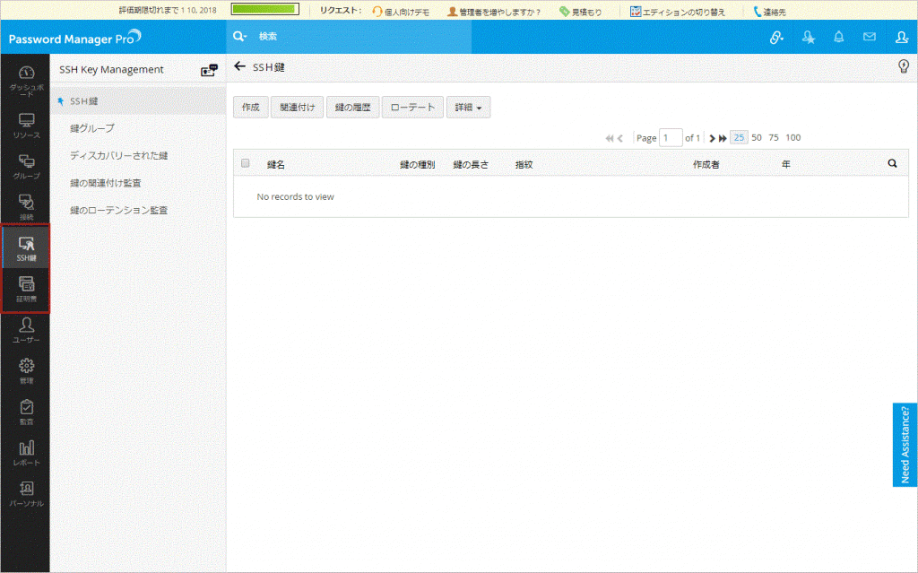Click the table search magnifier icon
Image resolution: width=918 pixels, height=573 pixels.
tap(892, 164)
